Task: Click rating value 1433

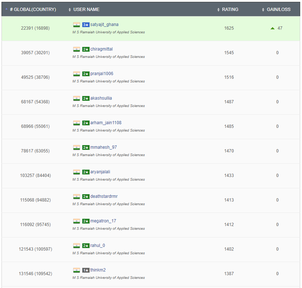Action: (x=229, y=175)
